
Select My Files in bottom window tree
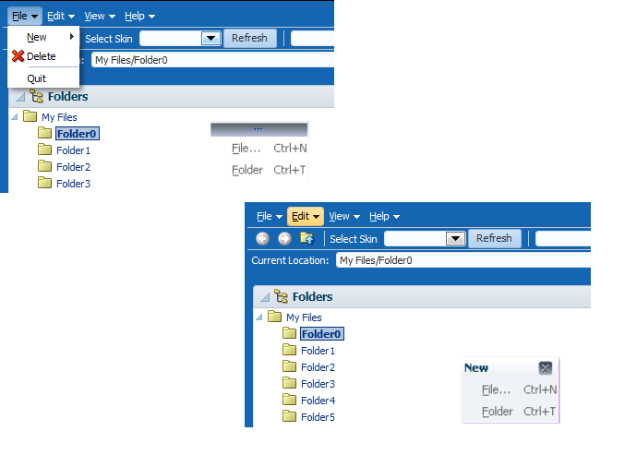point(304,317)
